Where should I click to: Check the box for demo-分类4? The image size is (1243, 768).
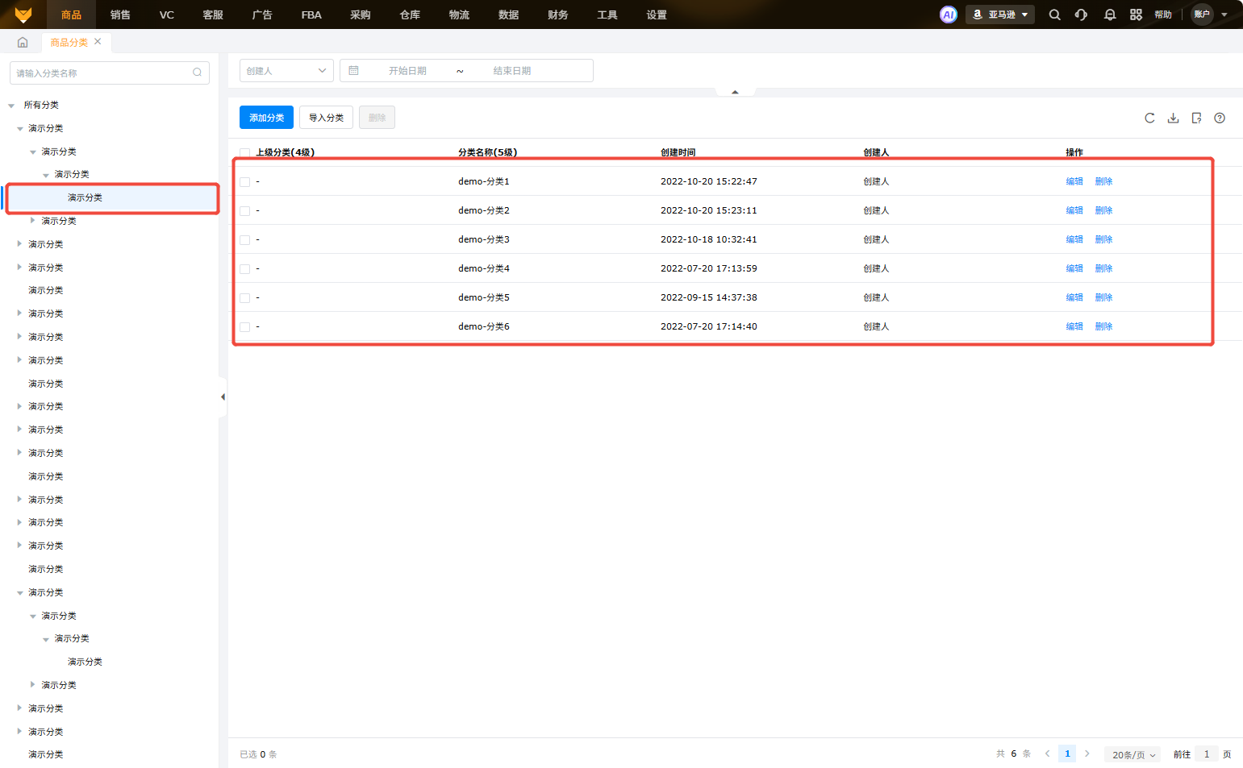(244, 269)
